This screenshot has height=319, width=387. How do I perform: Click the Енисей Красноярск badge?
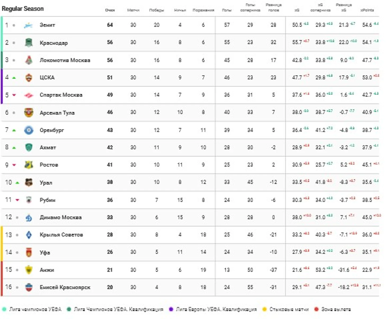pos(29,287)
